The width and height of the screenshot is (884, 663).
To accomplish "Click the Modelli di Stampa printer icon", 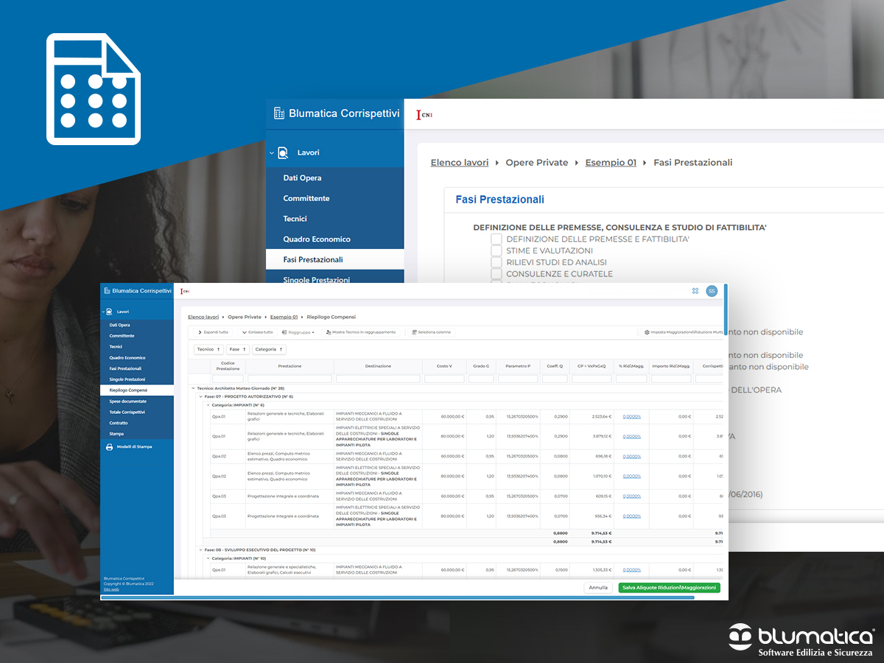I will [110, 446].
